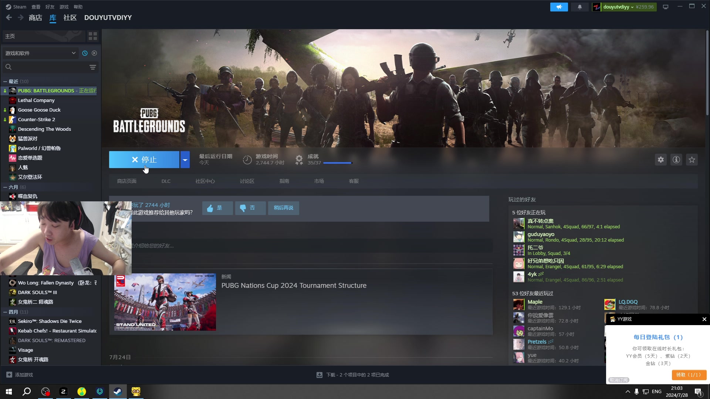The image size is (710, 399).
Task: Open 游戏和软件 category dropdown
Action: click(40, 53)
